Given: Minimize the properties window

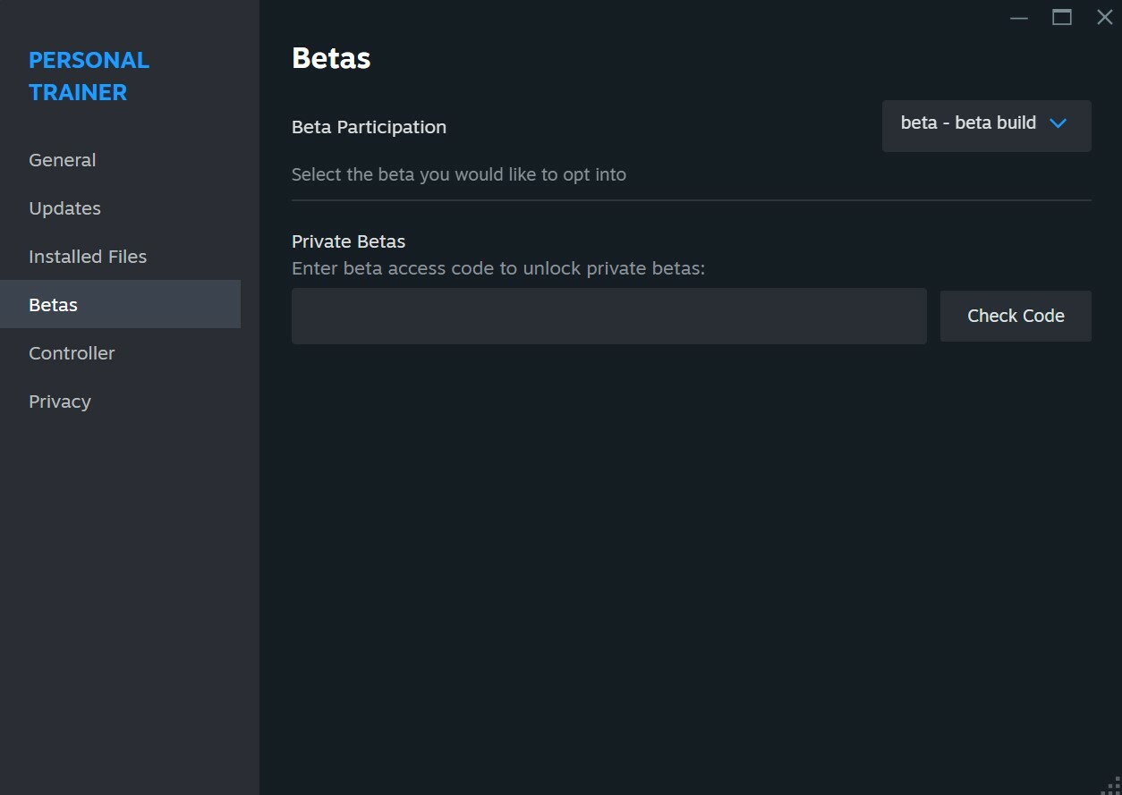Looking at the screenshot, I should click(x=1019, y=17).
